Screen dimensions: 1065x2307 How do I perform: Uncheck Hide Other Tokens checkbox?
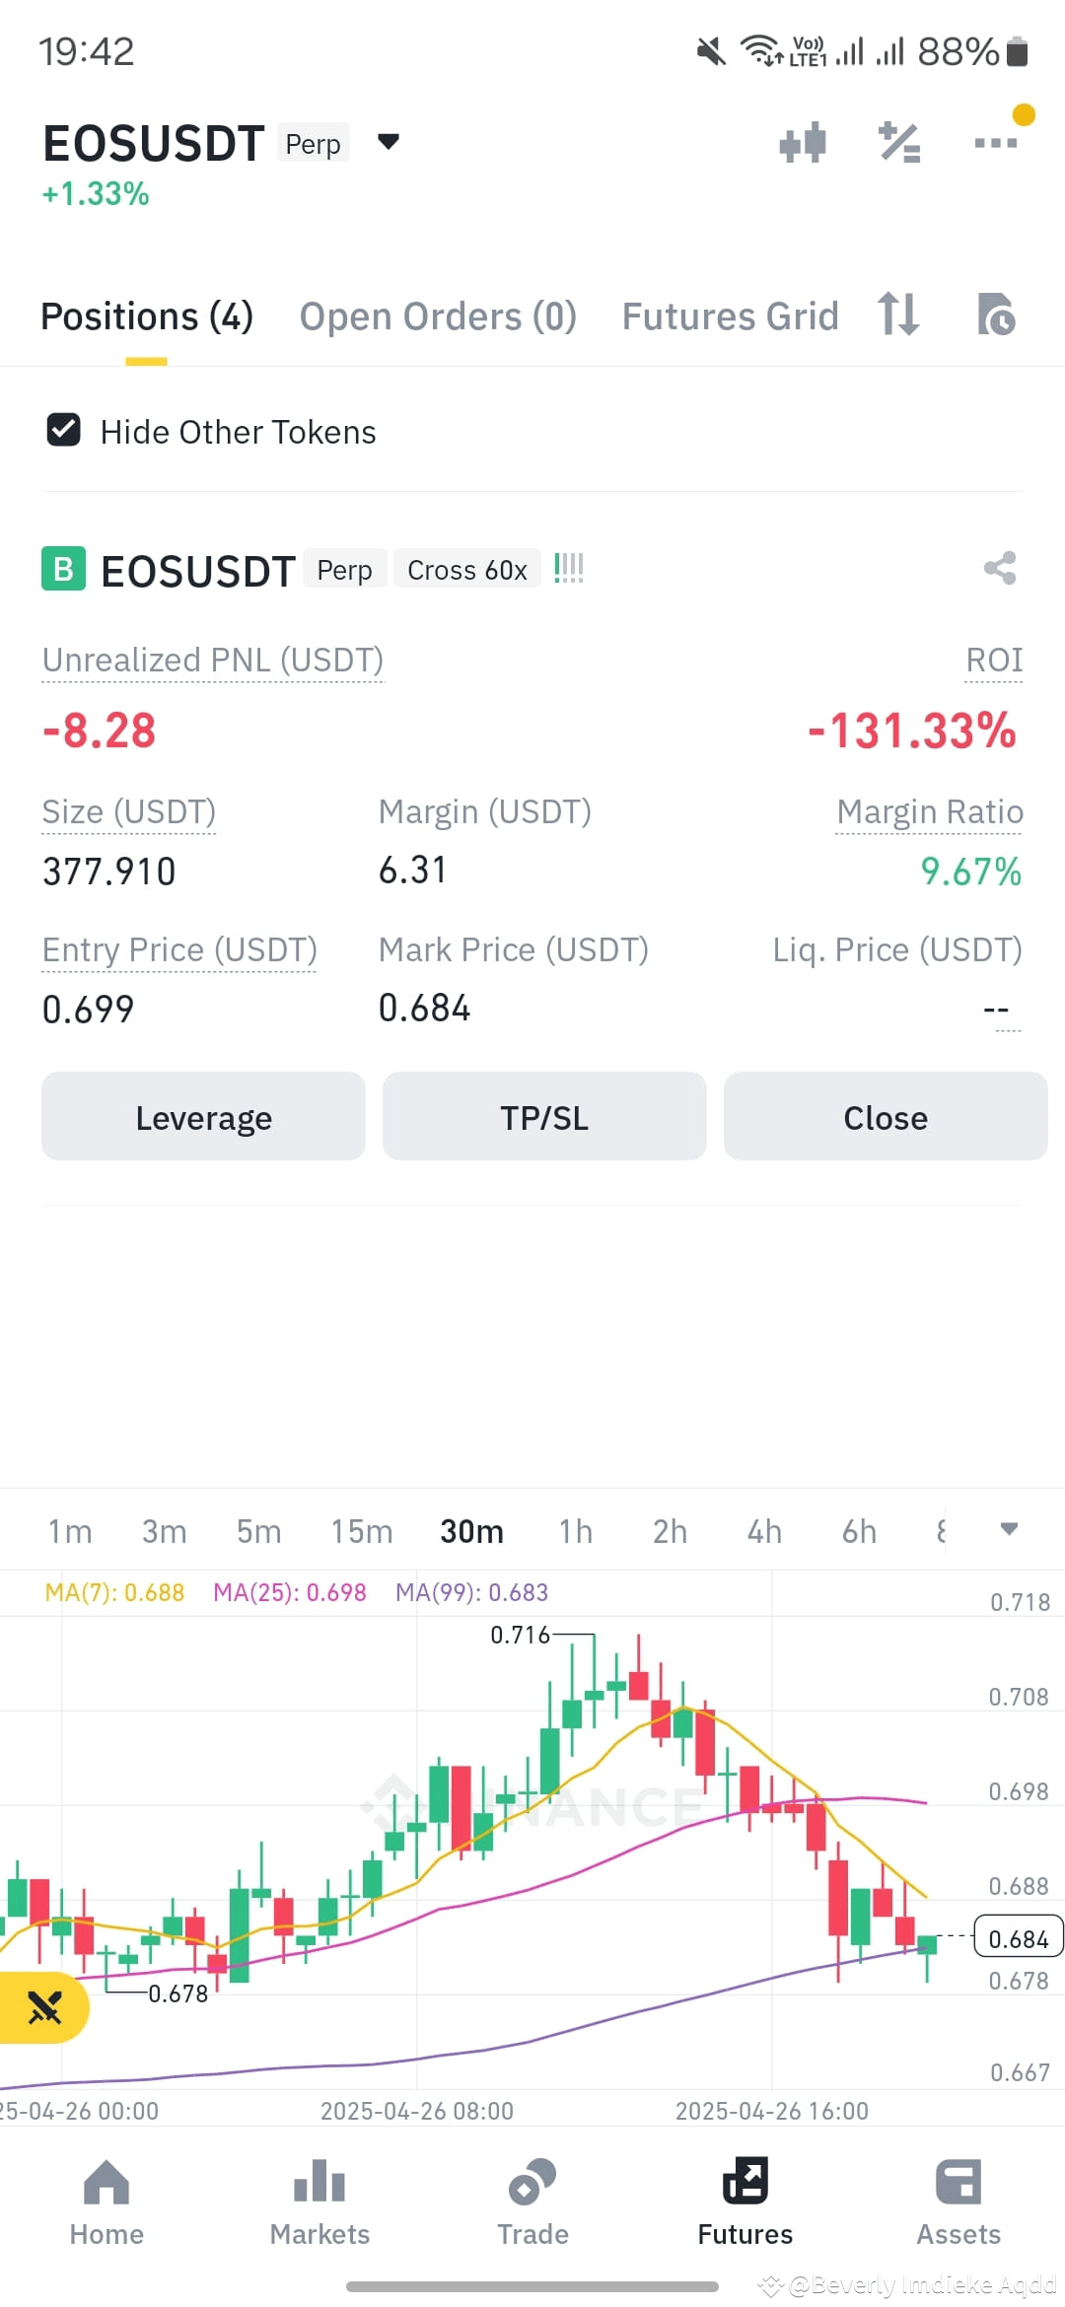[64, 431]
